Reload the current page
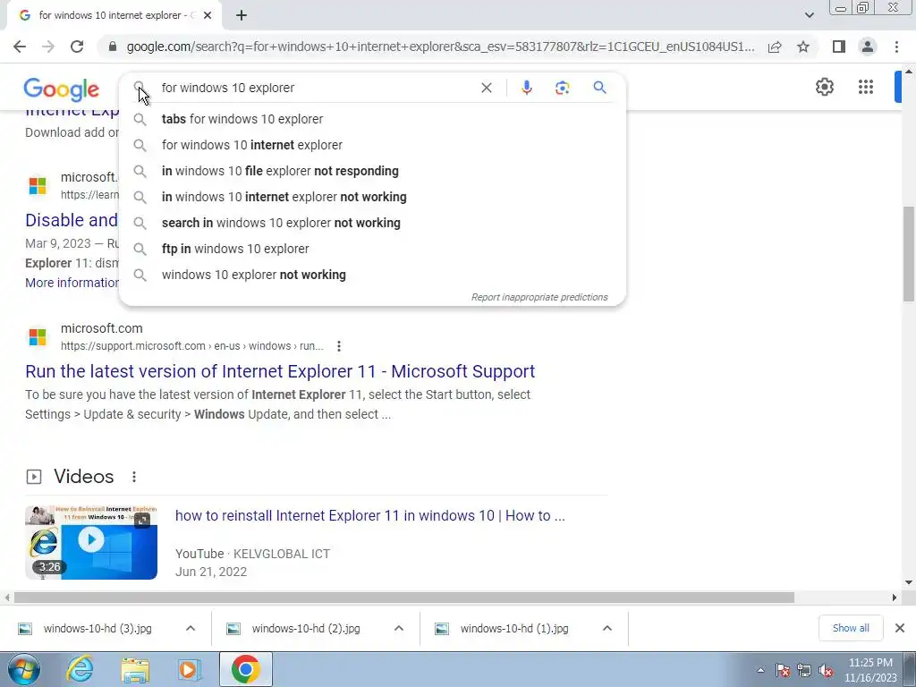This screenshot has width=916, height=687. tap(77, 47)
